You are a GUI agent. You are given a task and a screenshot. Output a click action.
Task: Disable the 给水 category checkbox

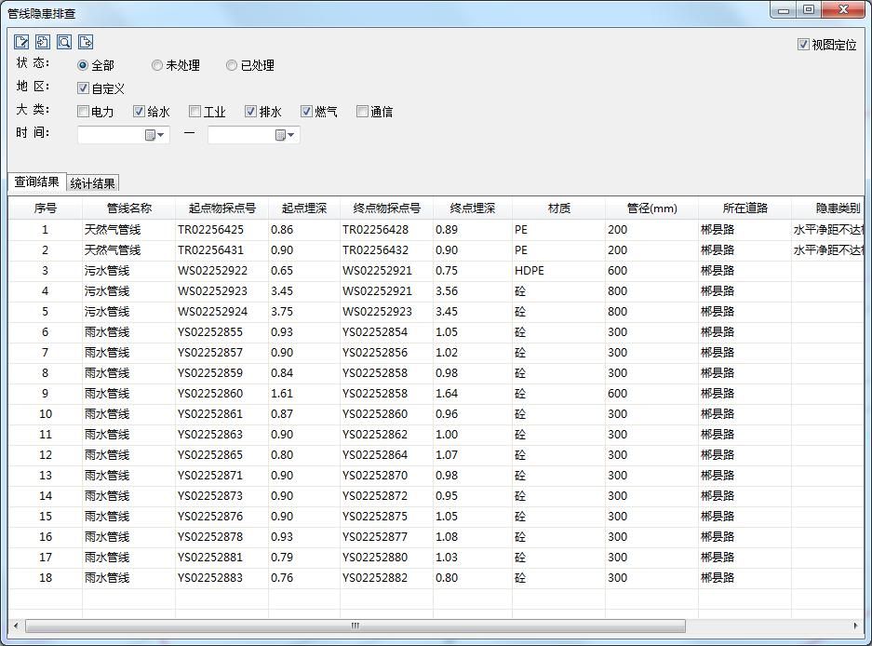click(138, 111)
